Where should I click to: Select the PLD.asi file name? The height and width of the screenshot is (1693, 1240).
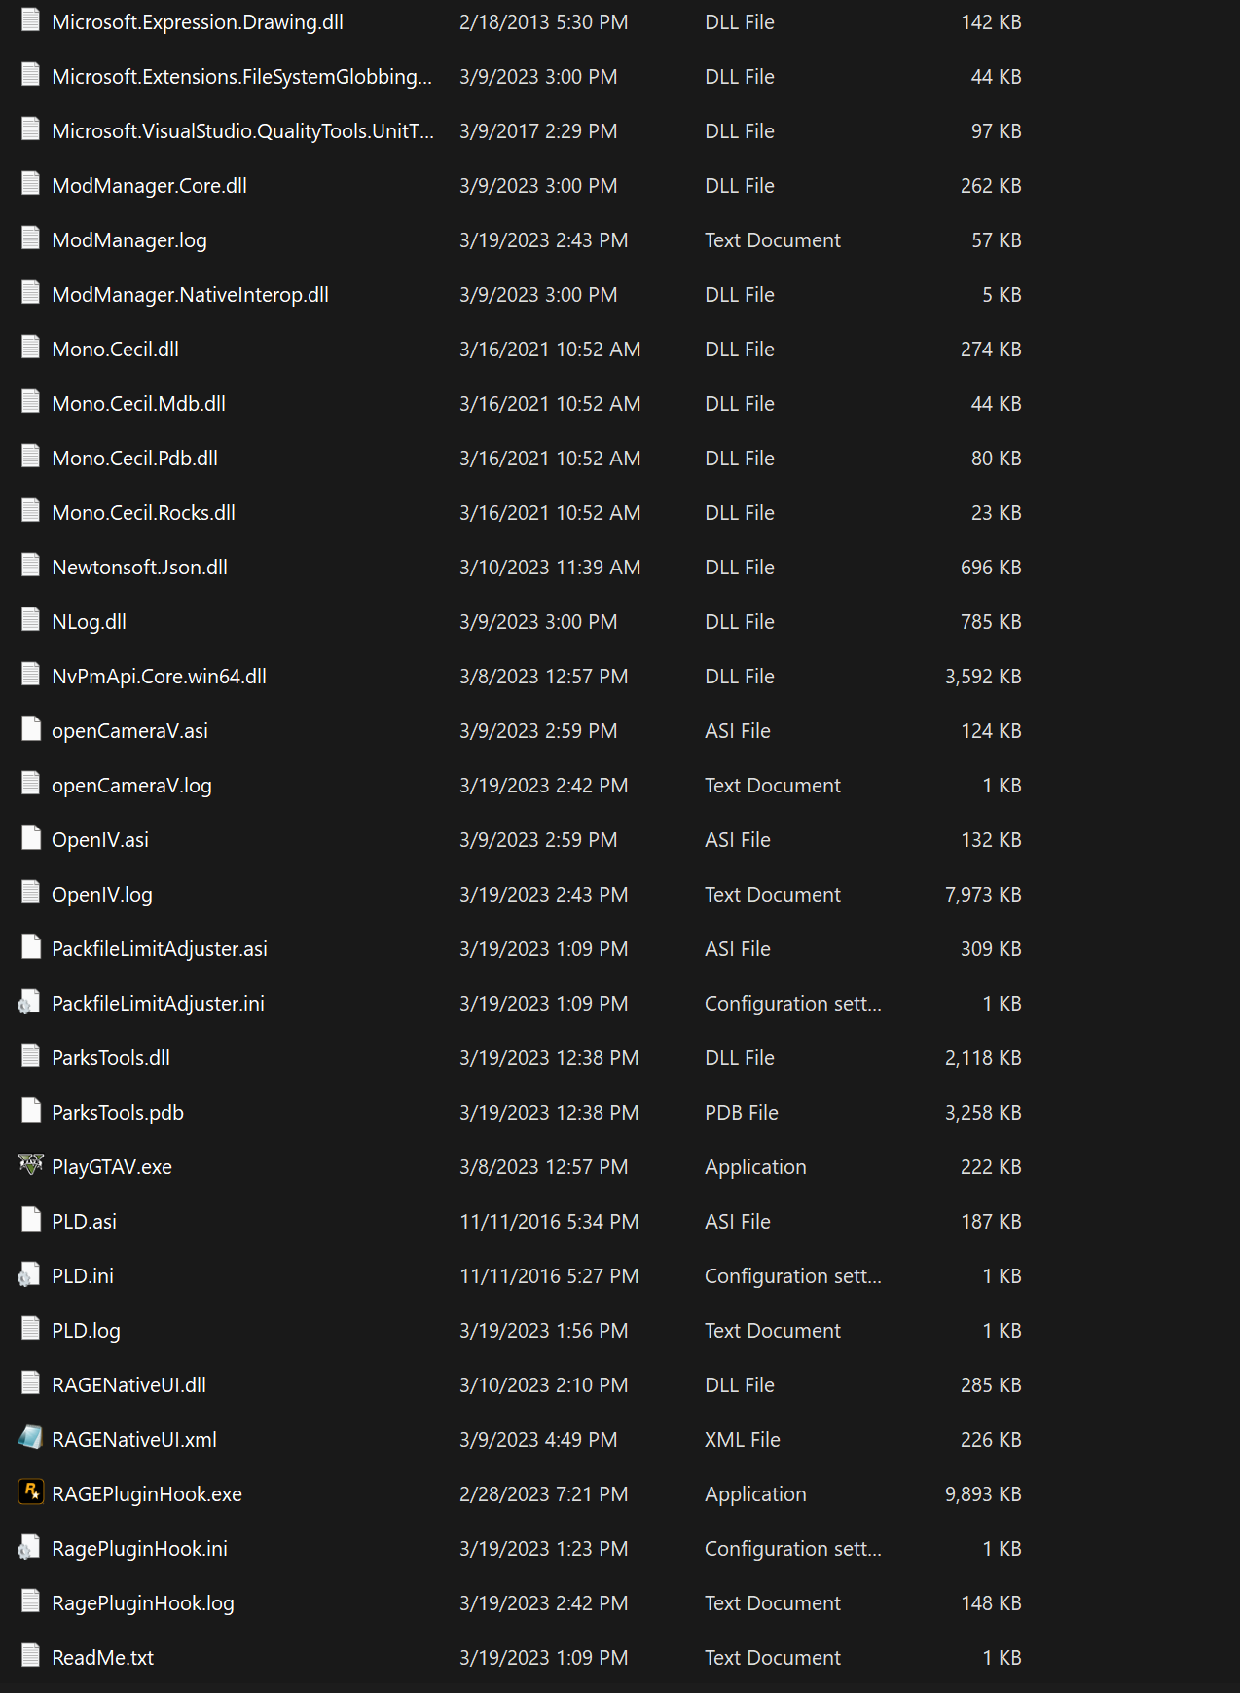point(84,1222)
